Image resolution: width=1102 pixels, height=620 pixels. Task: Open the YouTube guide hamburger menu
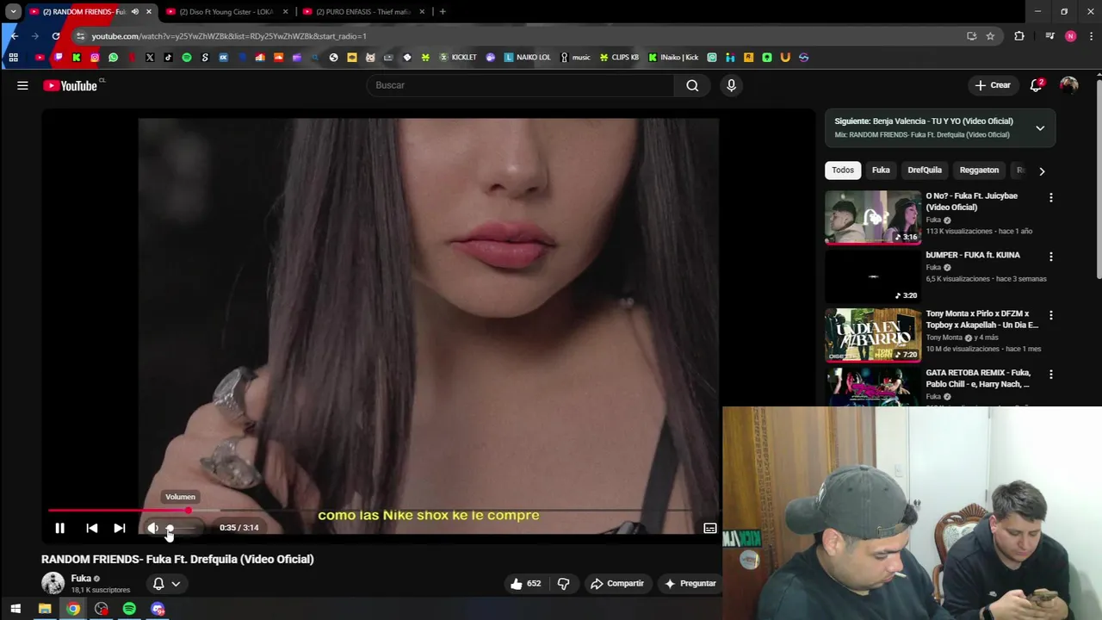22,85
